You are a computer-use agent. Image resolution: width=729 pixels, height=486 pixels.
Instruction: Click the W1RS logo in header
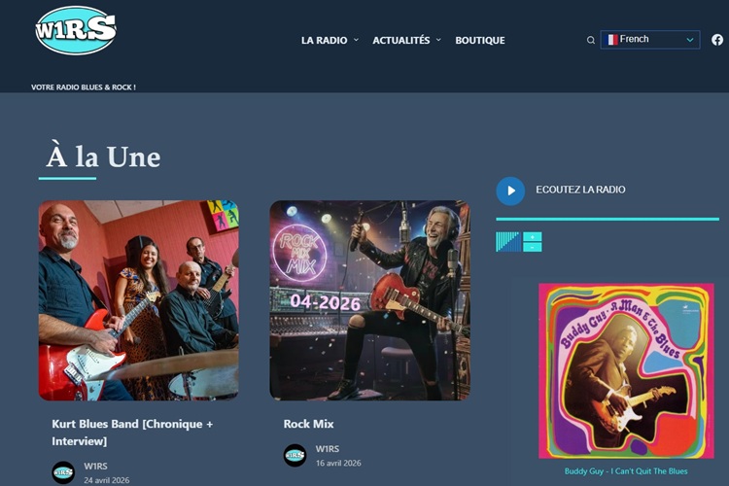click(75, 30)
